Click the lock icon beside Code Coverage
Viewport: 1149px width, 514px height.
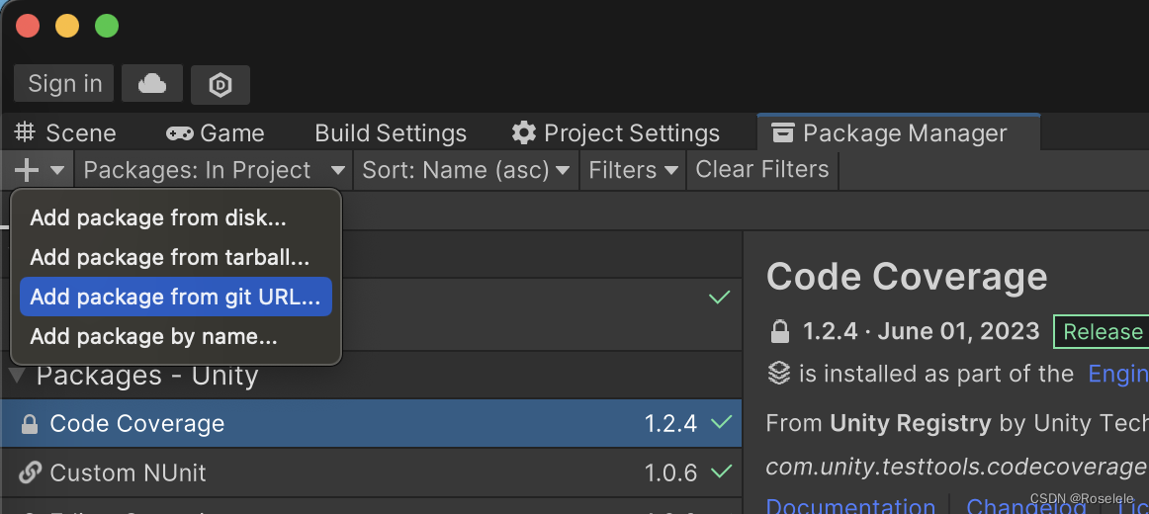30,424
